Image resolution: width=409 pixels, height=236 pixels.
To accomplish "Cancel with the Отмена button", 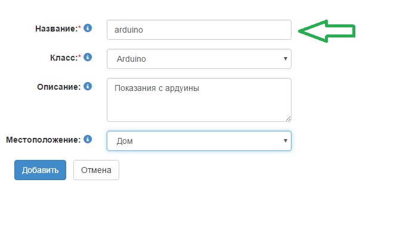I will [x=96, y=170].
